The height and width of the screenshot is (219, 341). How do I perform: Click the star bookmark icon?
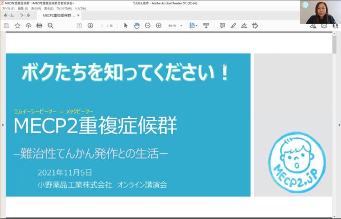[17, 25]
